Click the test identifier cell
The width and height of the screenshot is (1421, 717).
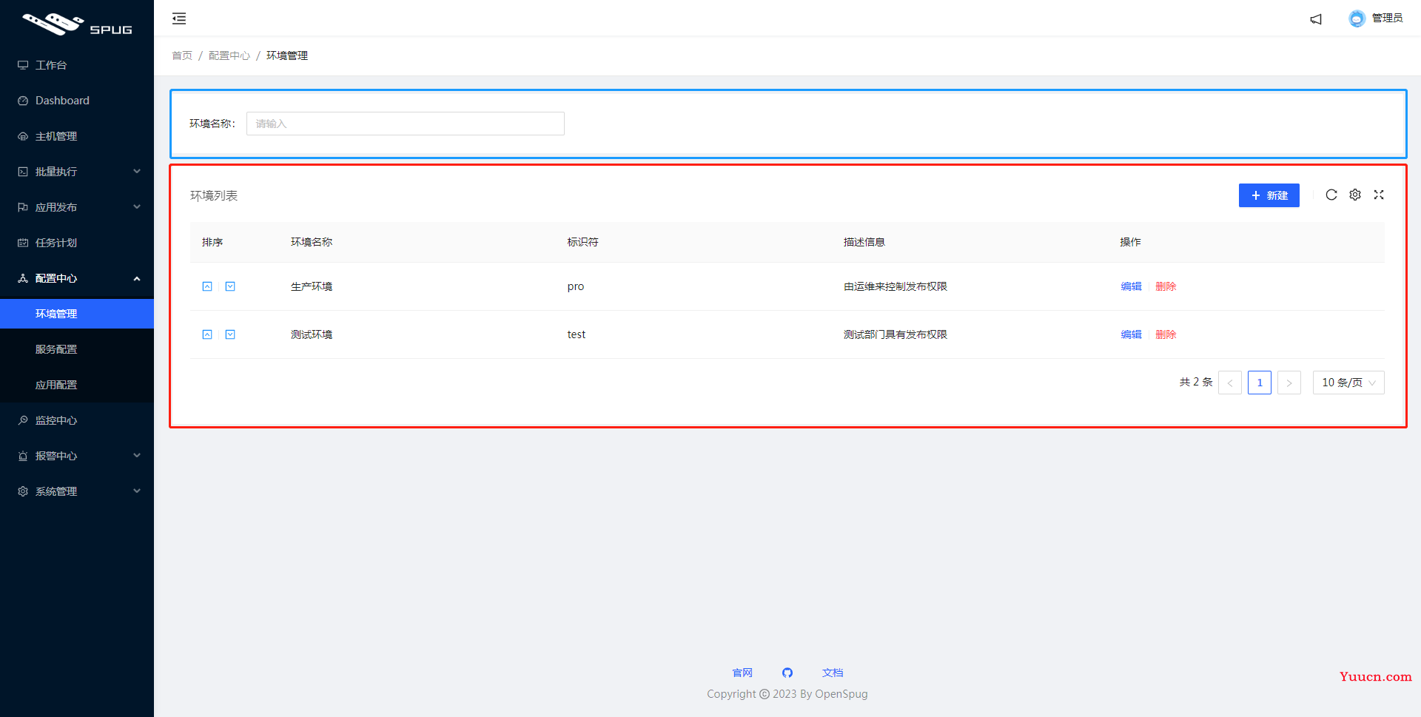577,334
